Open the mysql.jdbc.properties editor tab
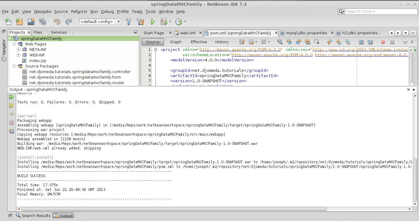This screenshot has height=221, width=419. pos(306,33)
